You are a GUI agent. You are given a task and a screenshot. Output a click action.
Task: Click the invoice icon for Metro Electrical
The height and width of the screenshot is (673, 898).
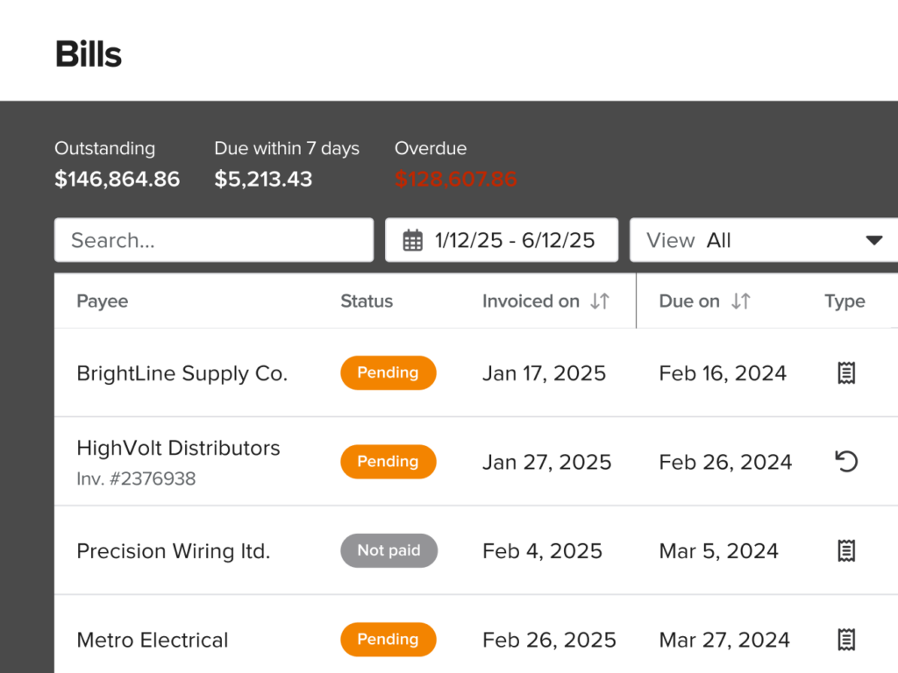coord(845,640)
